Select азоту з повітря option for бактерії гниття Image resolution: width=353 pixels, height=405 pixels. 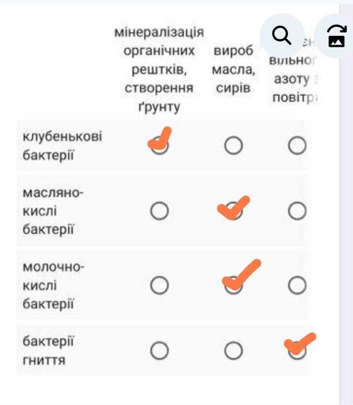point(297,351)
